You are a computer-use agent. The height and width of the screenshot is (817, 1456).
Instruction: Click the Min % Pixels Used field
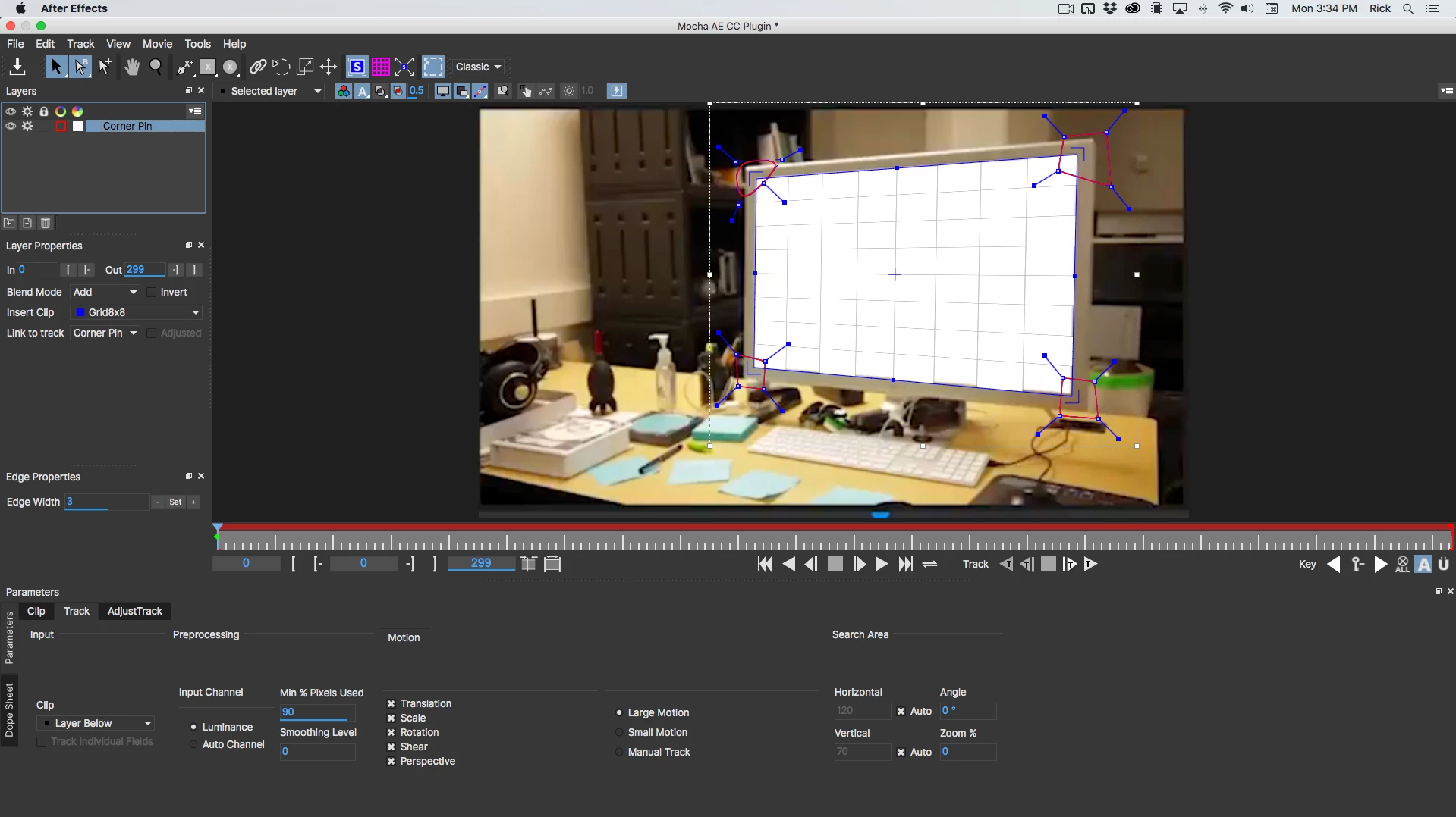(317, 712)
